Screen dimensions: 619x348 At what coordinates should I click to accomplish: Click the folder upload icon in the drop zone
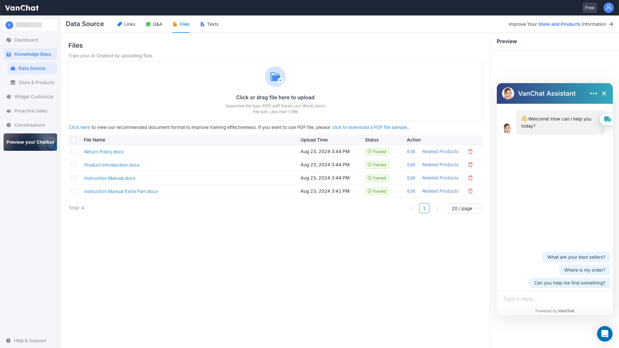[x=275, y=77]
